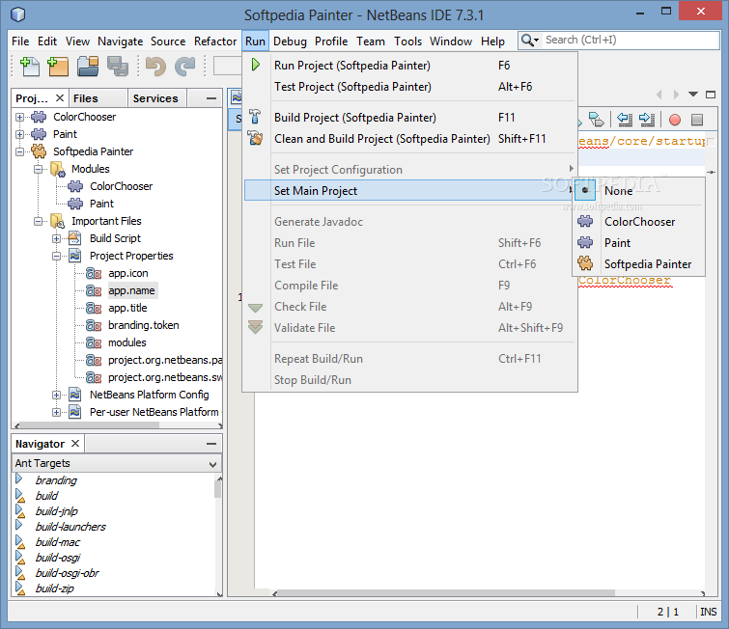Click the Check File icon in Run menu

click(255, 308)
